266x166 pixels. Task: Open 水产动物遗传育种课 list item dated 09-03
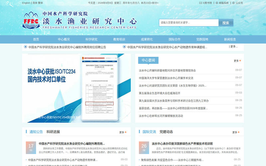point(63,160)
